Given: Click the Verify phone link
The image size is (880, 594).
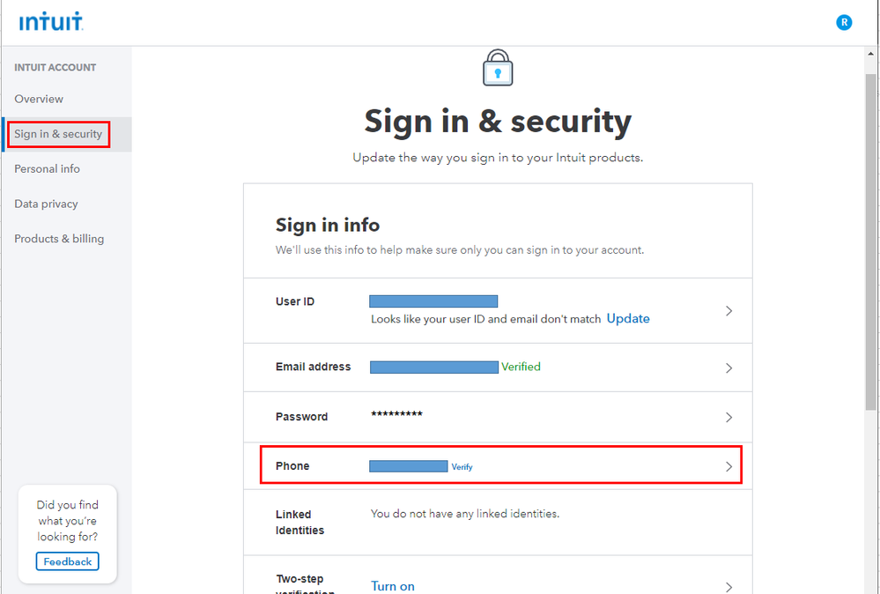Looking at the screenshot, I should [x=462, y=467].
